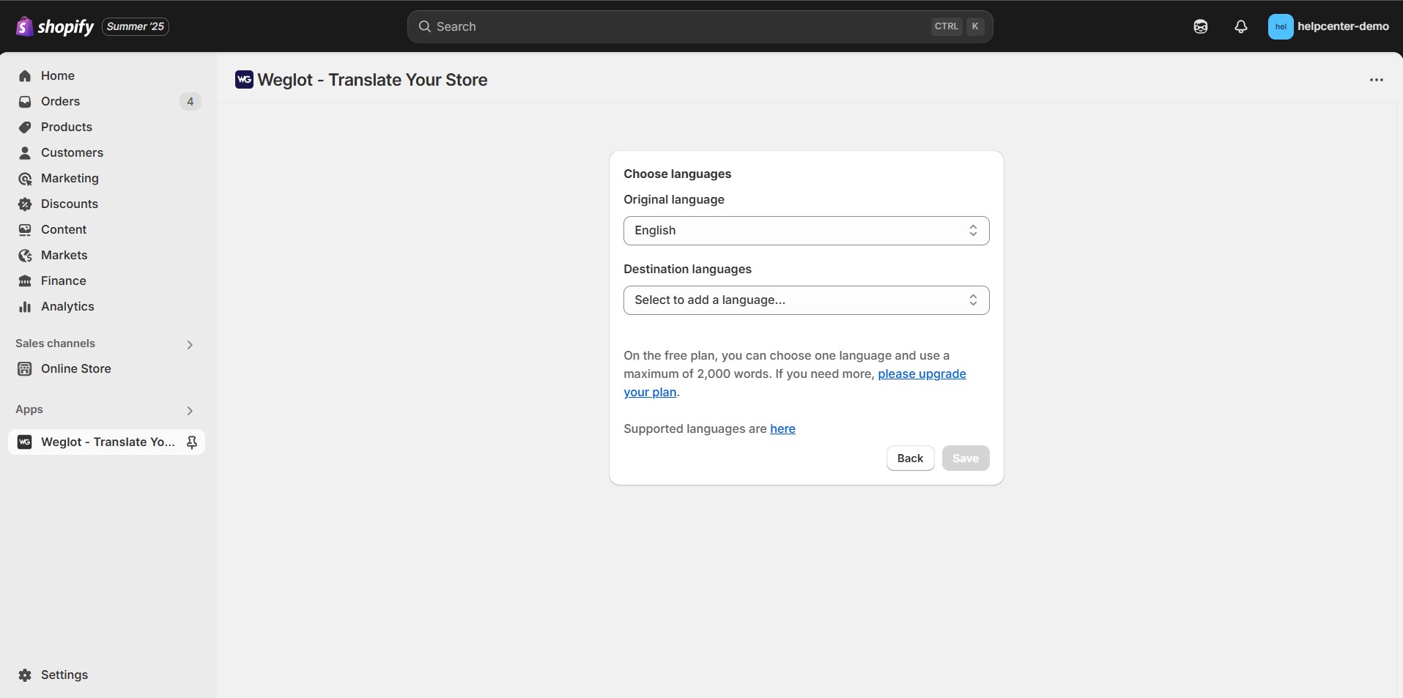1403x698 pixels.
Task: Click the Back button
Action: pos(910,458)
